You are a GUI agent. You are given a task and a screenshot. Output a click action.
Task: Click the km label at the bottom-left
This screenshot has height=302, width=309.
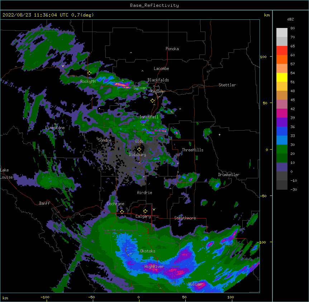pos(5,298)
